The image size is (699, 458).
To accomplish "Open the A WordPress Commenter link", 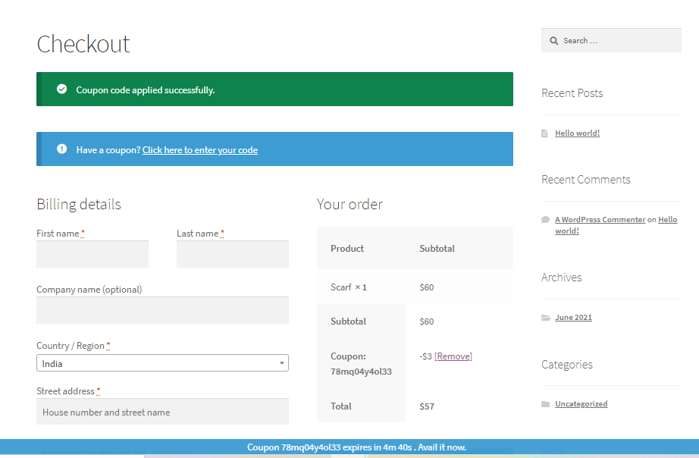I will pos(600,219).
